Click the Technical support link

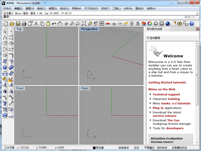pyautogui.click(x=166, y=94)
